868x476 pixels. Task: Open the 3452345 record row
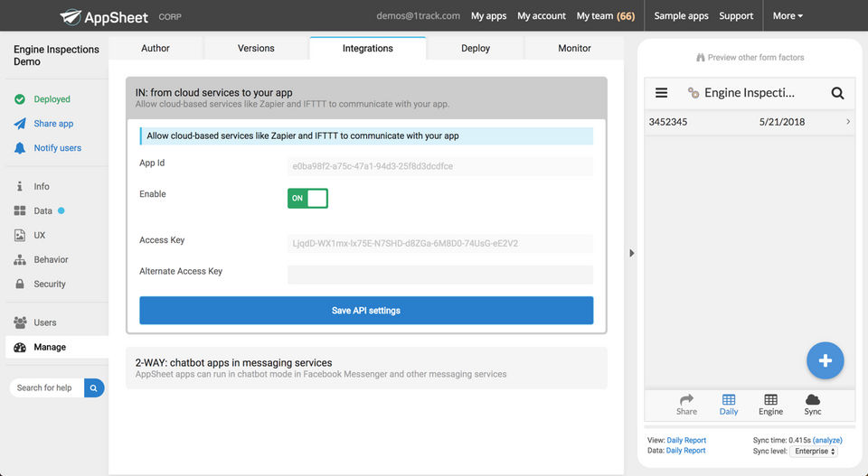click(749, 122)
